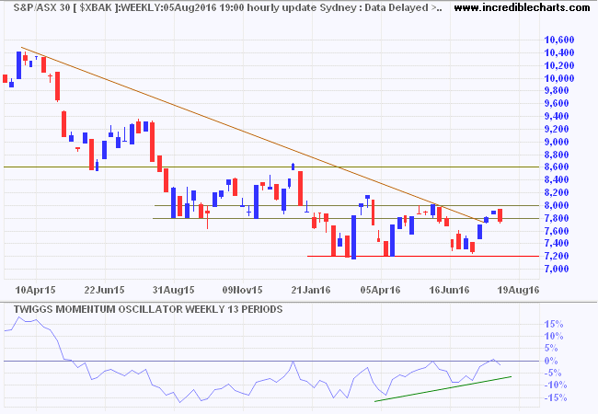This screenshot has height=414, width=598.
Task: Click the green rising oscillator trendline
Action: point(443,389)
